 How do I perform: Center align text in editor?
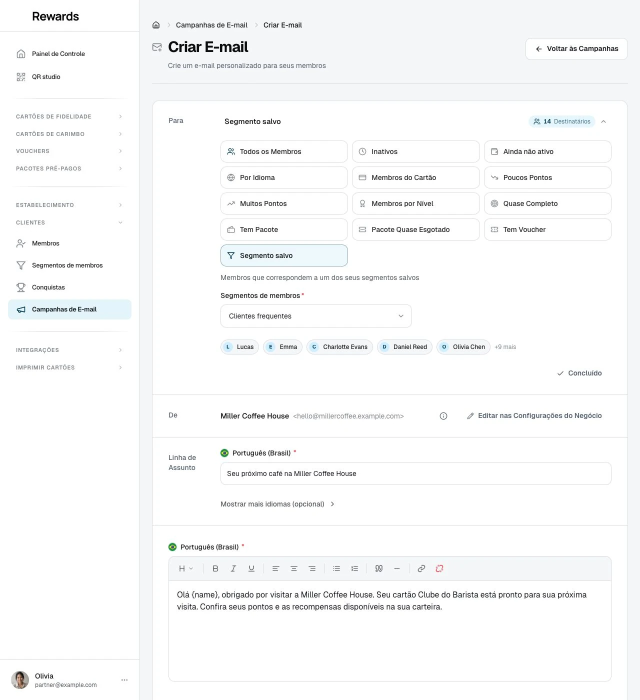pyautogui.click(x=294, y=568)
